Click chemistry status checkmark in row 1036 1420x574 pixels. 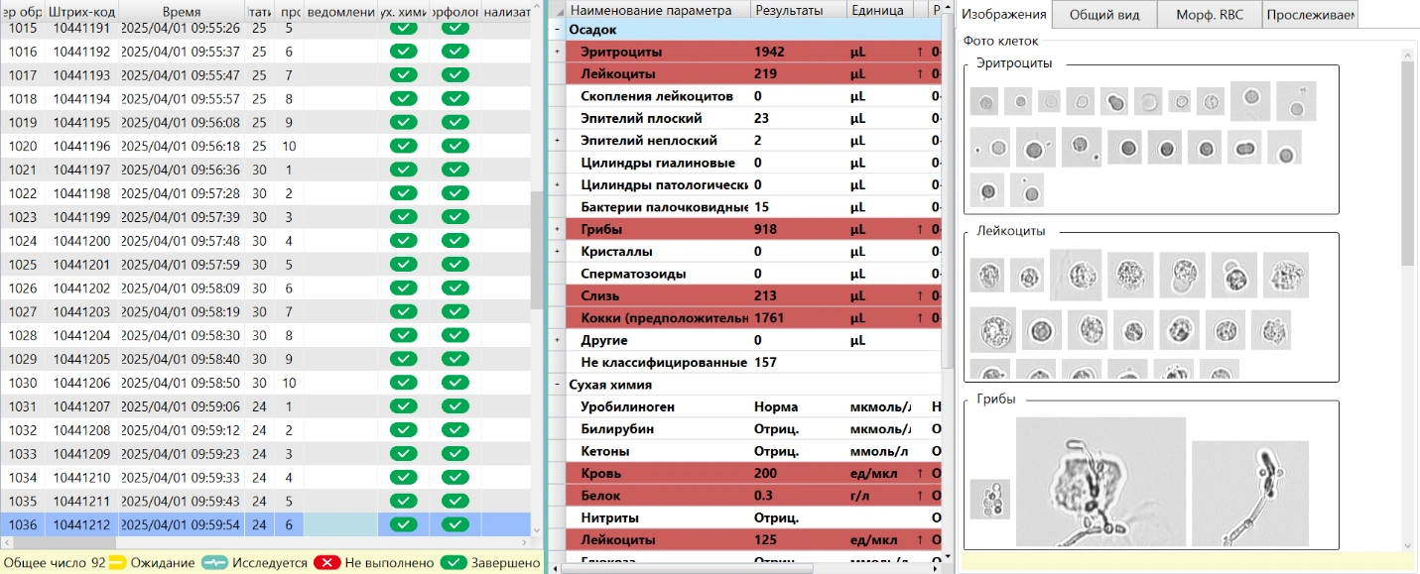click(x=404, y=523)
